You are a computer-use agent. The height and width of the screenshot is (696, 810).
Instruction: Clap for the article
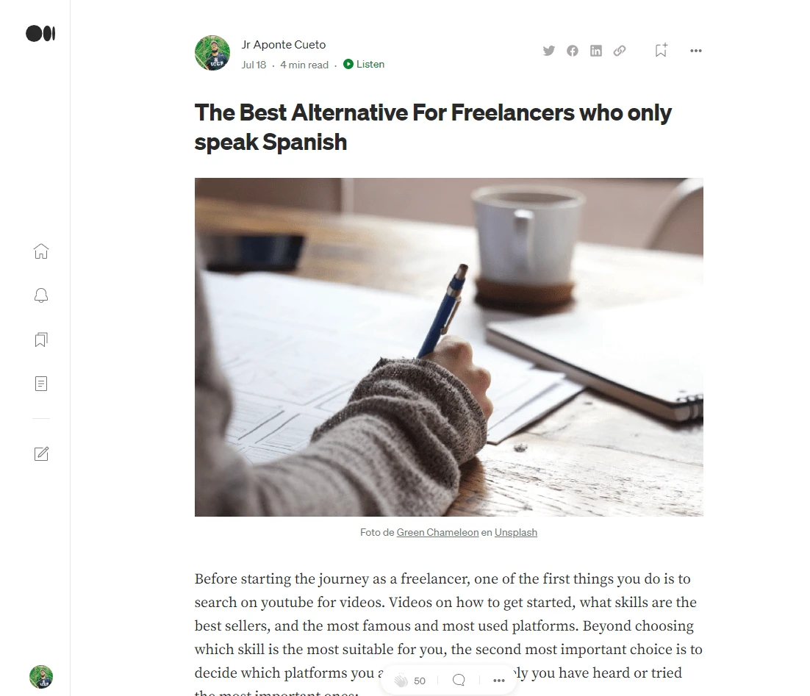pos(401,681)
